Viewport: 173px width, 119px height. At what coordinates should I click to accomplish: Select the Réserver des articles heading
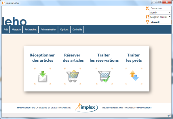click(x=73, y=58)
